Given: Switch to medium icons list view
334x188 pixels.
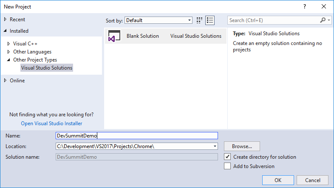Looking at the screenshot, I should coord(210,20).
